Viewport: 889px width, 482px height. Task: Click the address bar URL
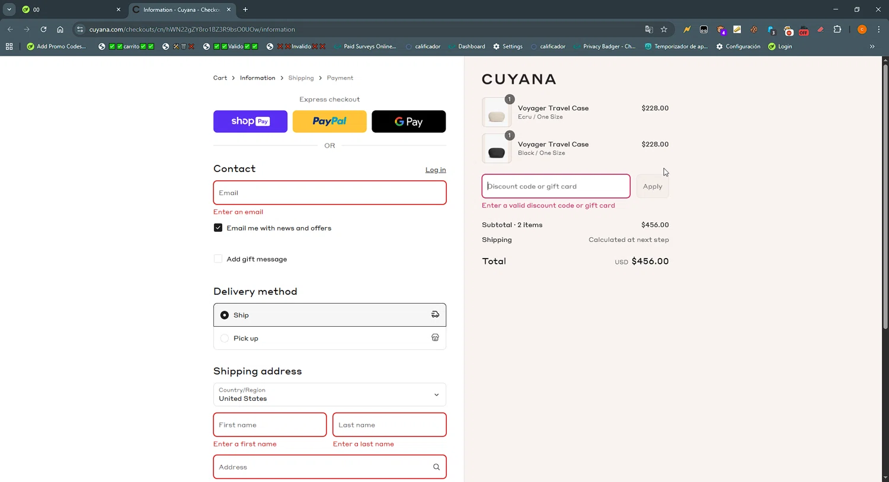click(192, 29)
